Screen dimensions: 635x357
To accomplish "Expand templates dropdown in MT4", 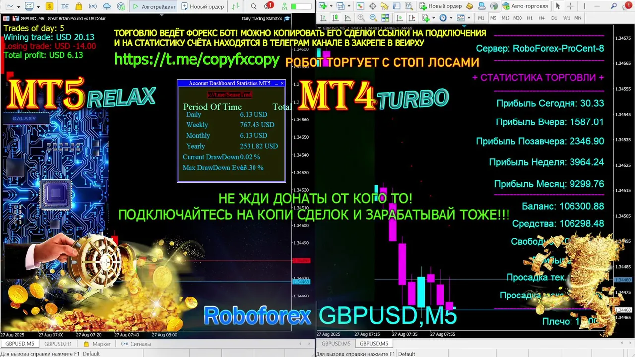I will [469, 18].
